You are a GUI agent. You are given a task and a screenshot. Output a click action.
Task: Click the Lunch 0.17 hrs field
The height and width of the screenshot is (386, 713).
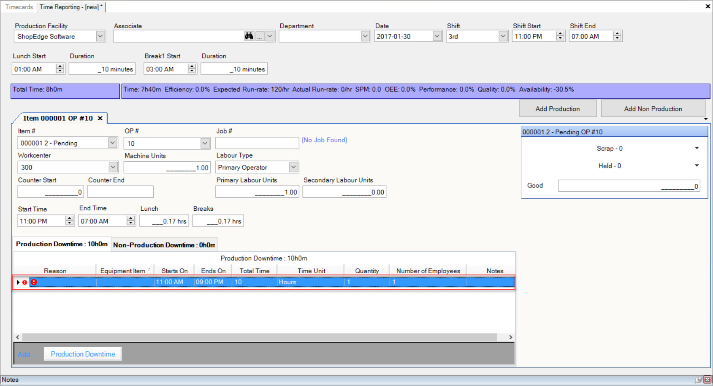164,221
